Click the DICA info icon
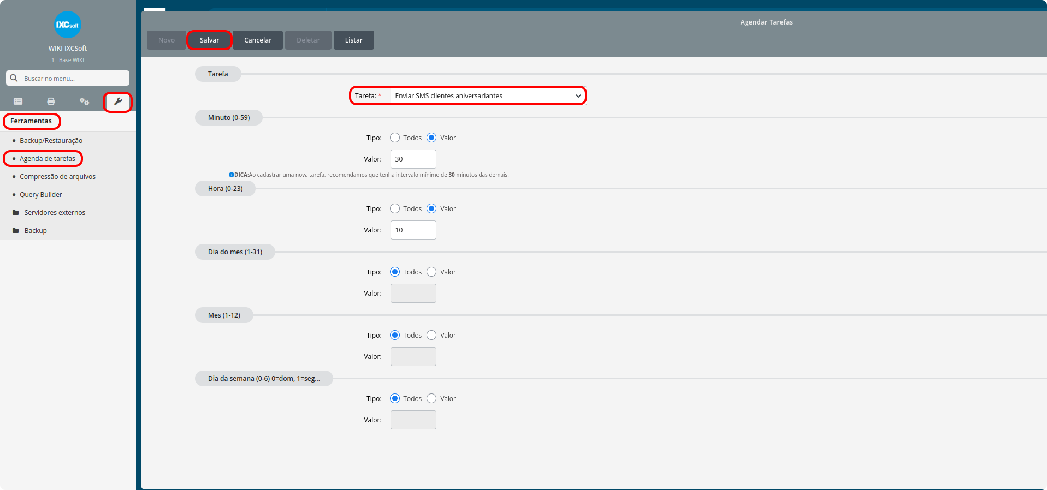Screen dimensions: 1047x490 click(232, 175)
